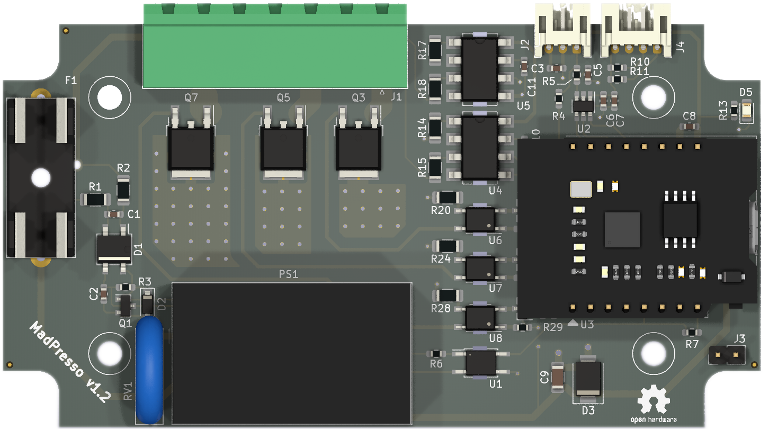Select the R24 resistor label
The height and width of the screenshot is (429, 769).
441,259
